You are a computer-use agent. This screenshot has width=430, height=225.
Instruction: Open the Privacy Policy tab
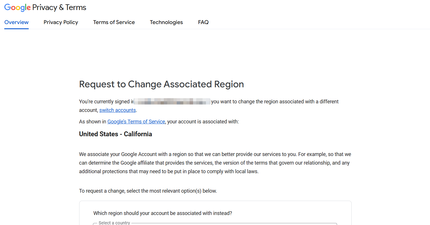[61, 22]
